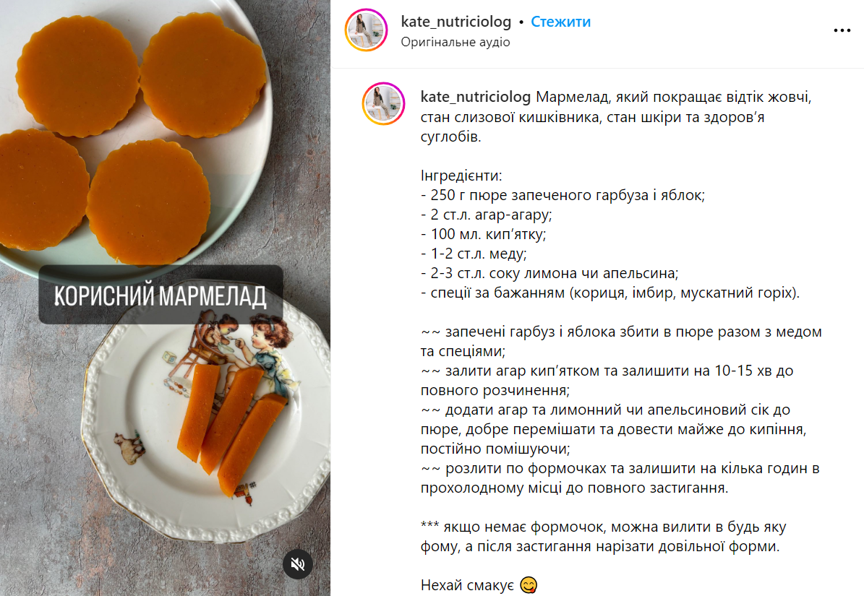Viewport: 864px width, 596px height.
Task: Click kate_nutriciolog username in the caption
Action: pos(476,97)
